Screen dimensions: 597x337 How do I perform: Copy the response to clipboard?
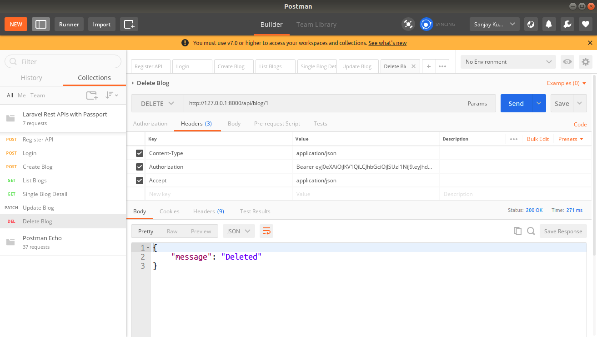[x=517, y=231]
